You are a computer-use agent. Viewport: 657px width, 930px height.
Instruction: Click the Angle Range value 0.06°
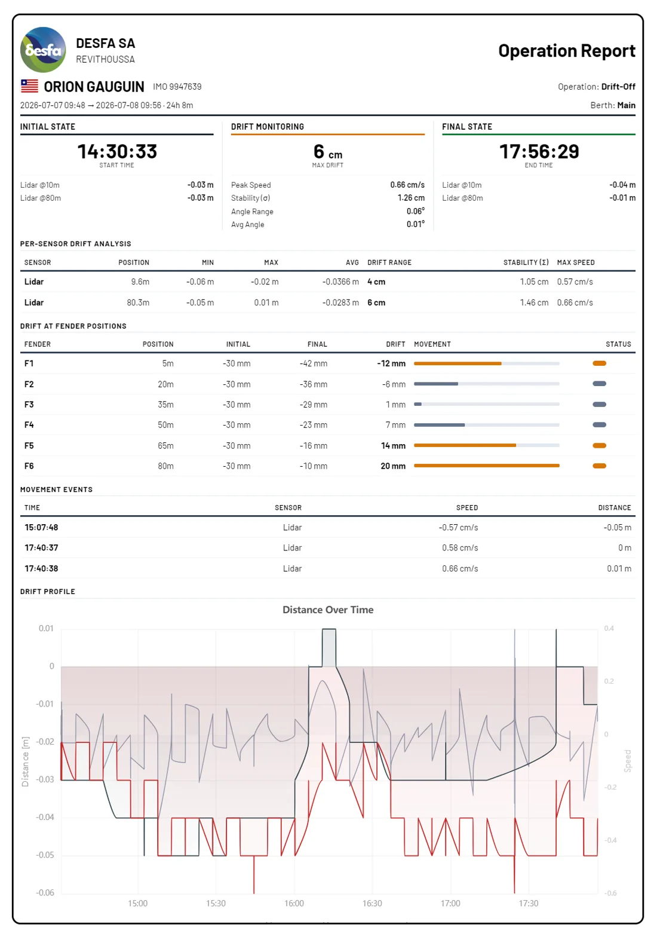click(x=416, y=211)
